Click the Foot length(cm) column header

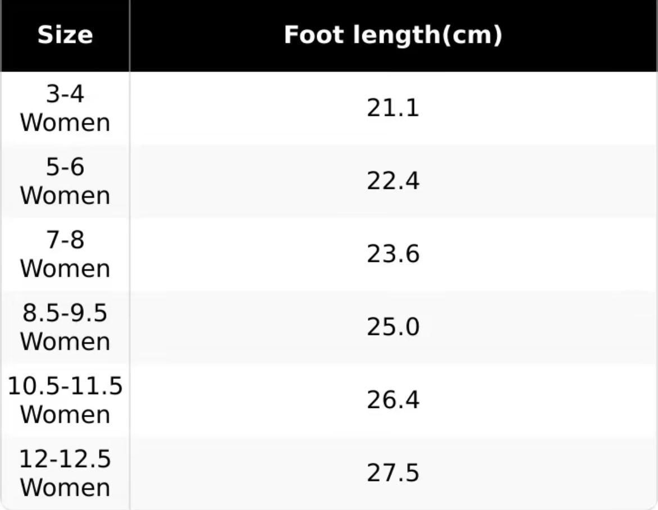[x=393, y=35]
